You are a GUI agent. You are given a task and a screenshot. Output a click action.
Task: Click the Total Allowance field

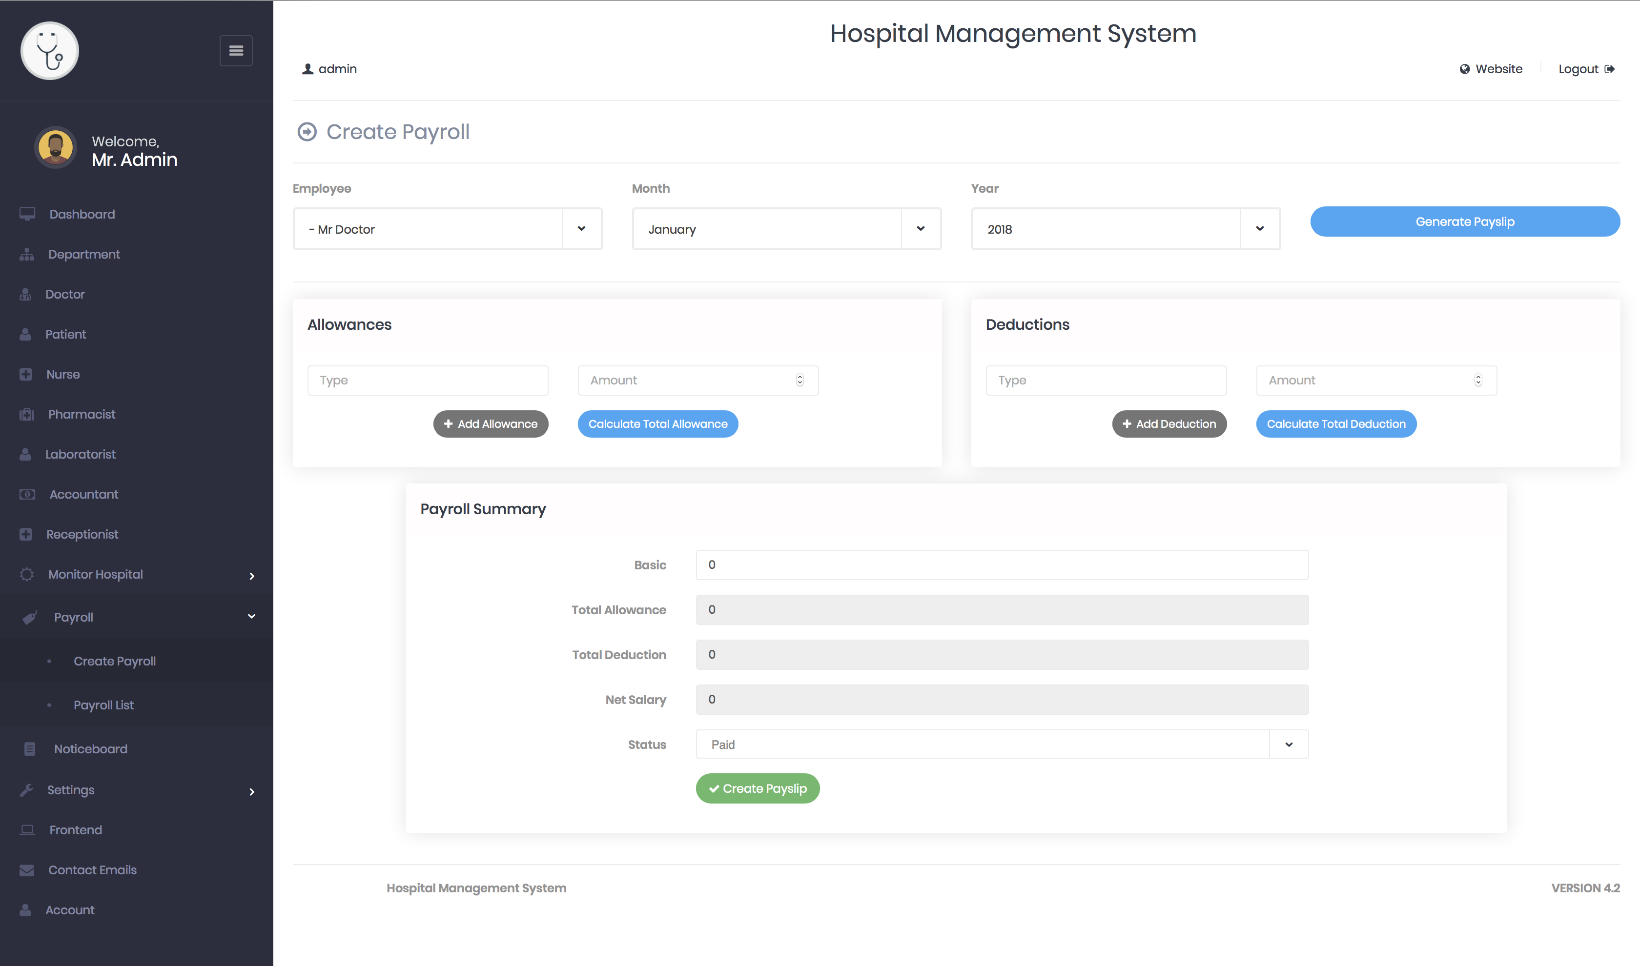pos(1002,610)
